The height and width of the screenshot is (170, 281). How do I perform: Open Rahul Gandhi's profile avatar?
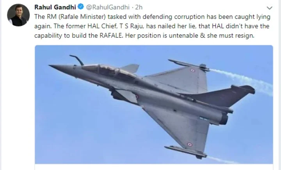coord(18,15)
